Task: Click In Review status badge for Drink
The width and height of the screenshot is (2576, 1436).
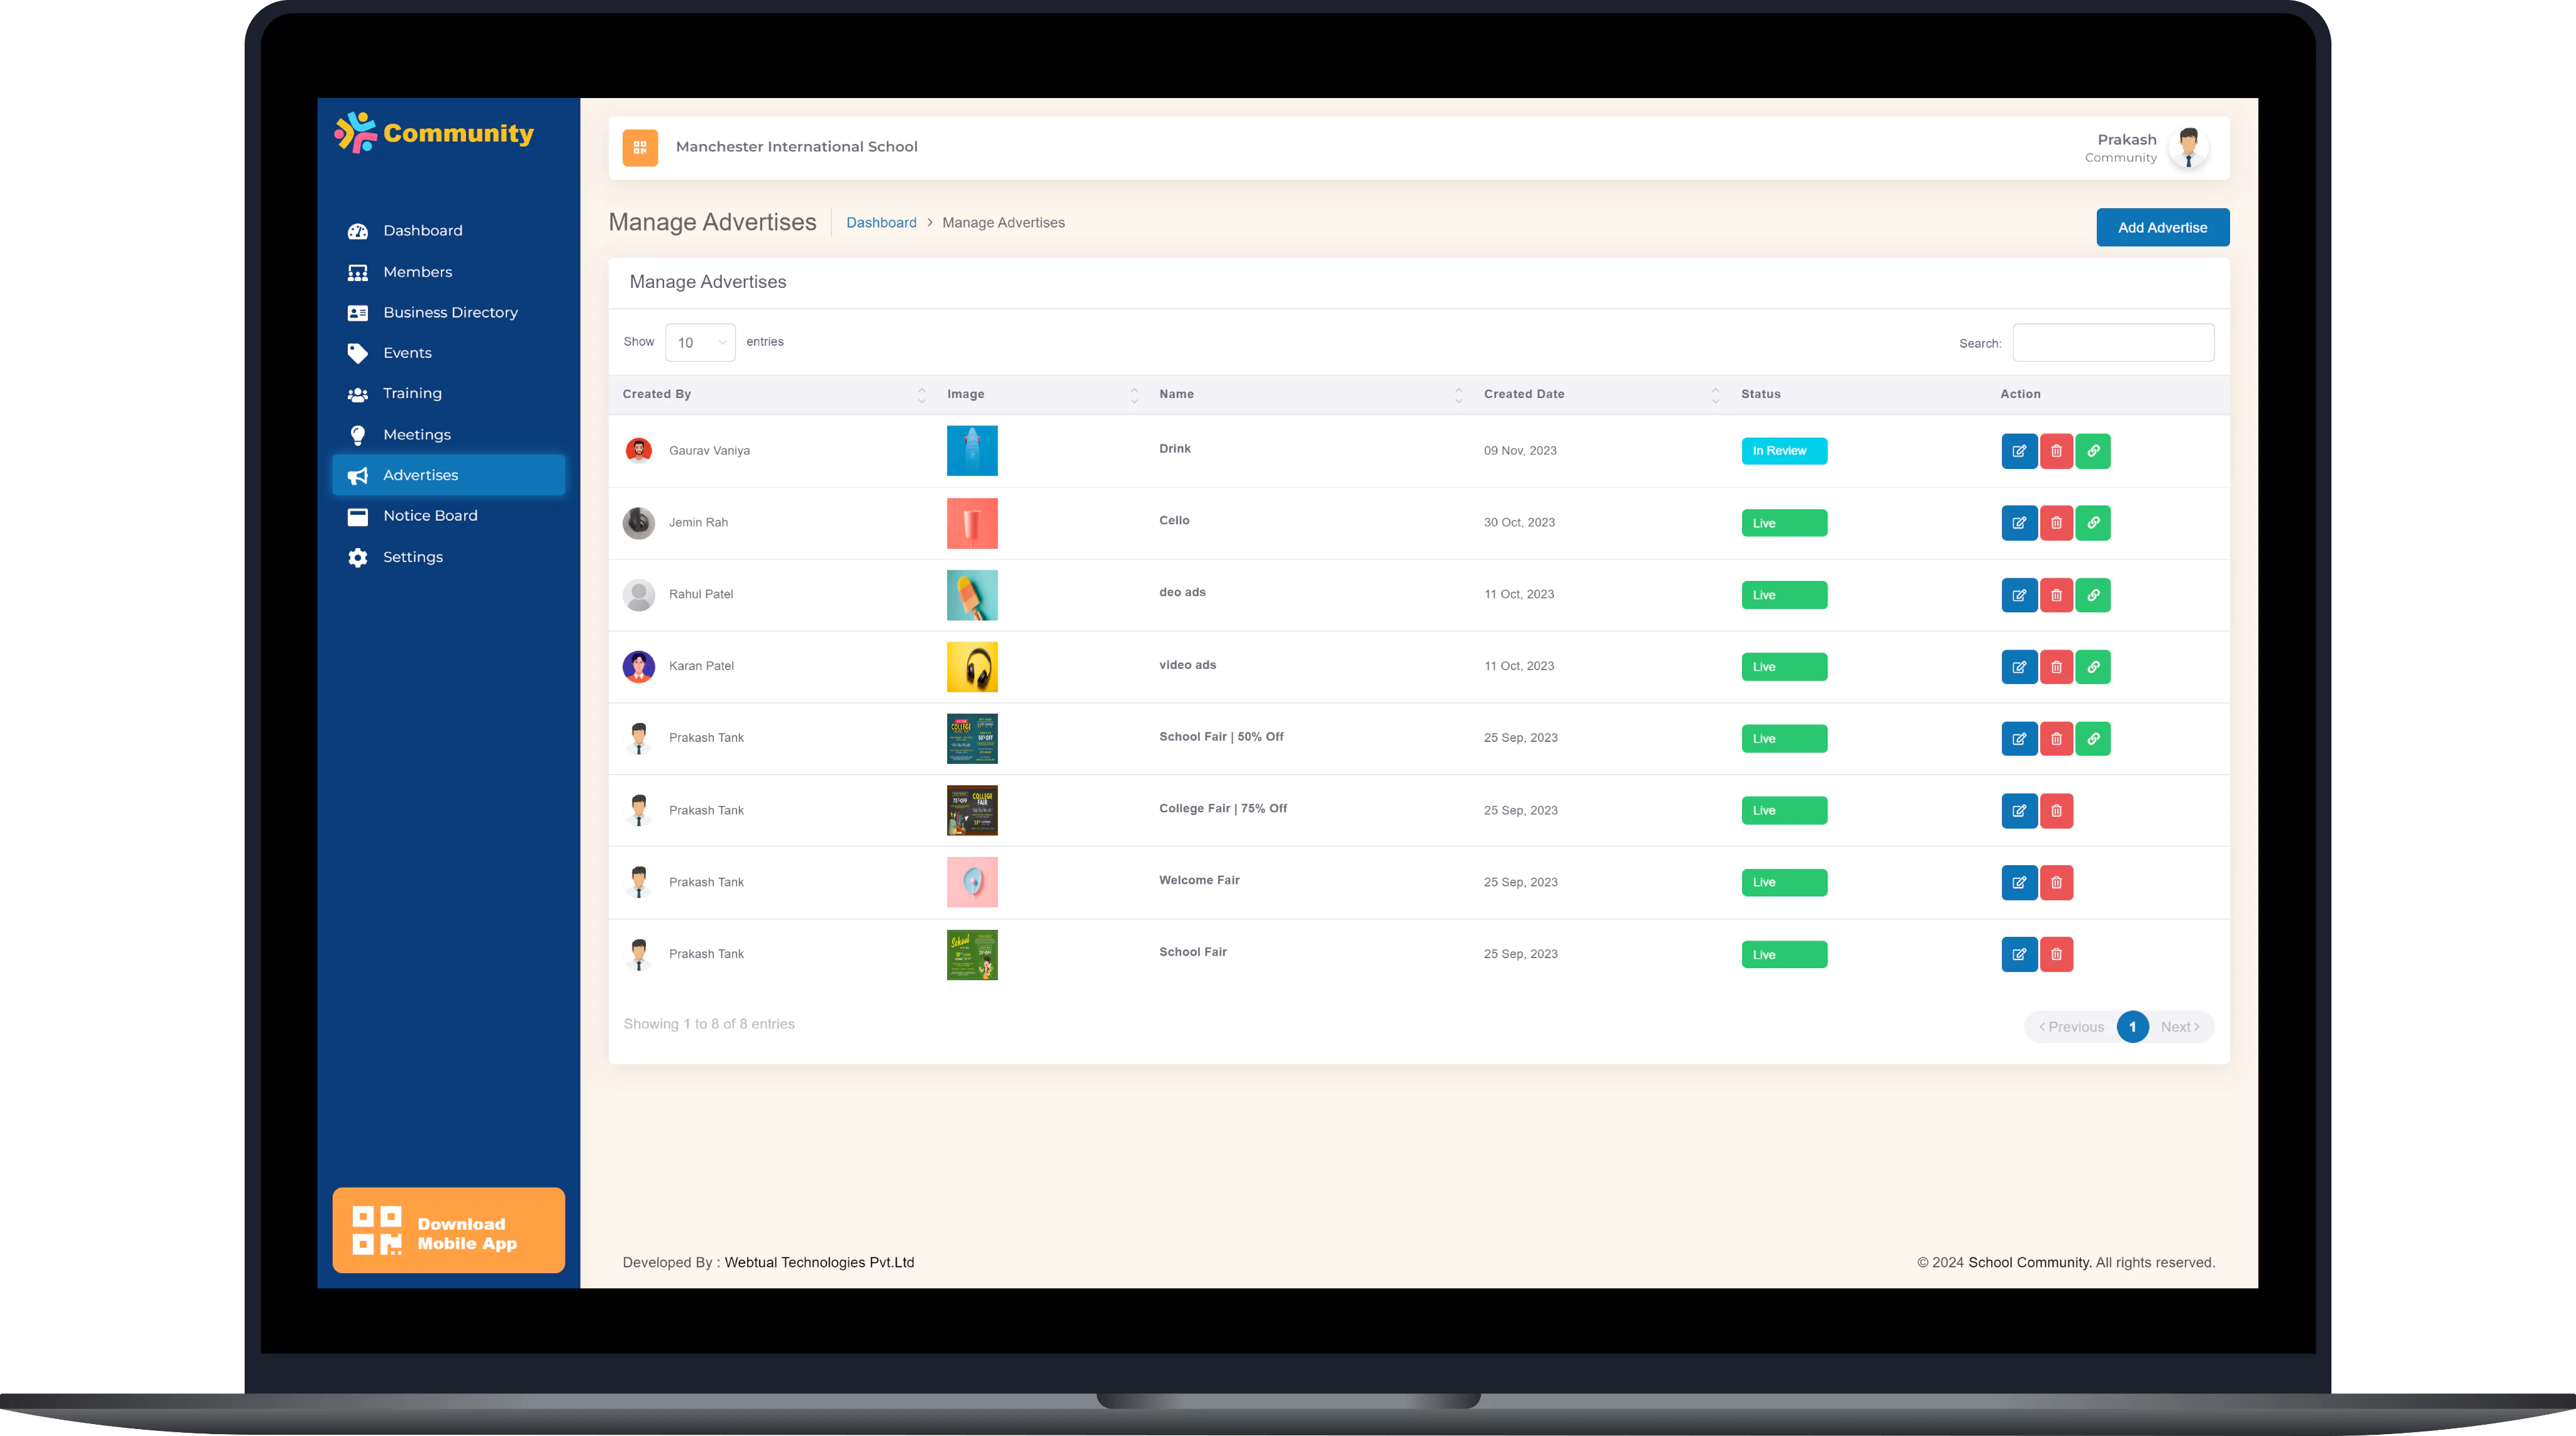Action: pyautogui.click(x=1784, y=451)
